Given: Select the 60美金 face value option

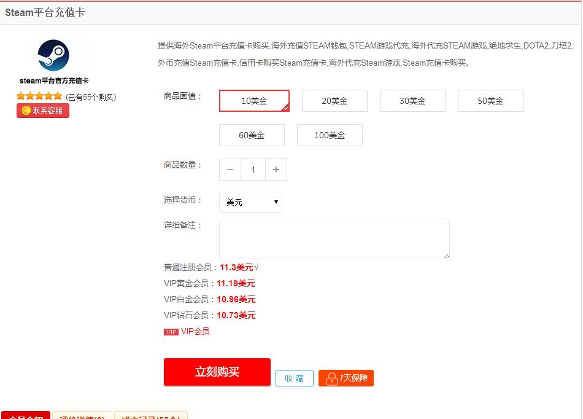Looking at the screenshot, I should click(252, 135).
